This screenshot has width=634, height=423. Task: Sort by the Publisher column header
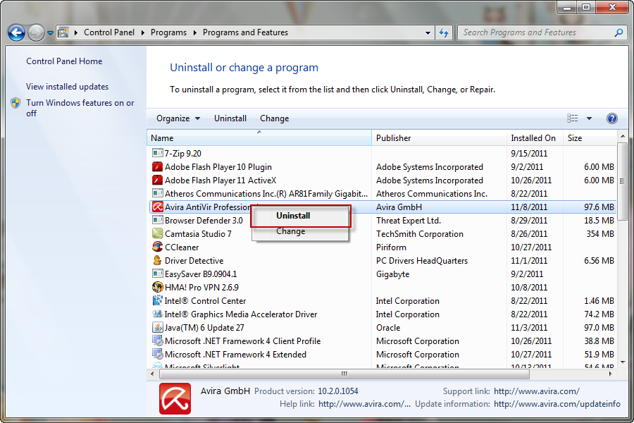tap(439, 138)
